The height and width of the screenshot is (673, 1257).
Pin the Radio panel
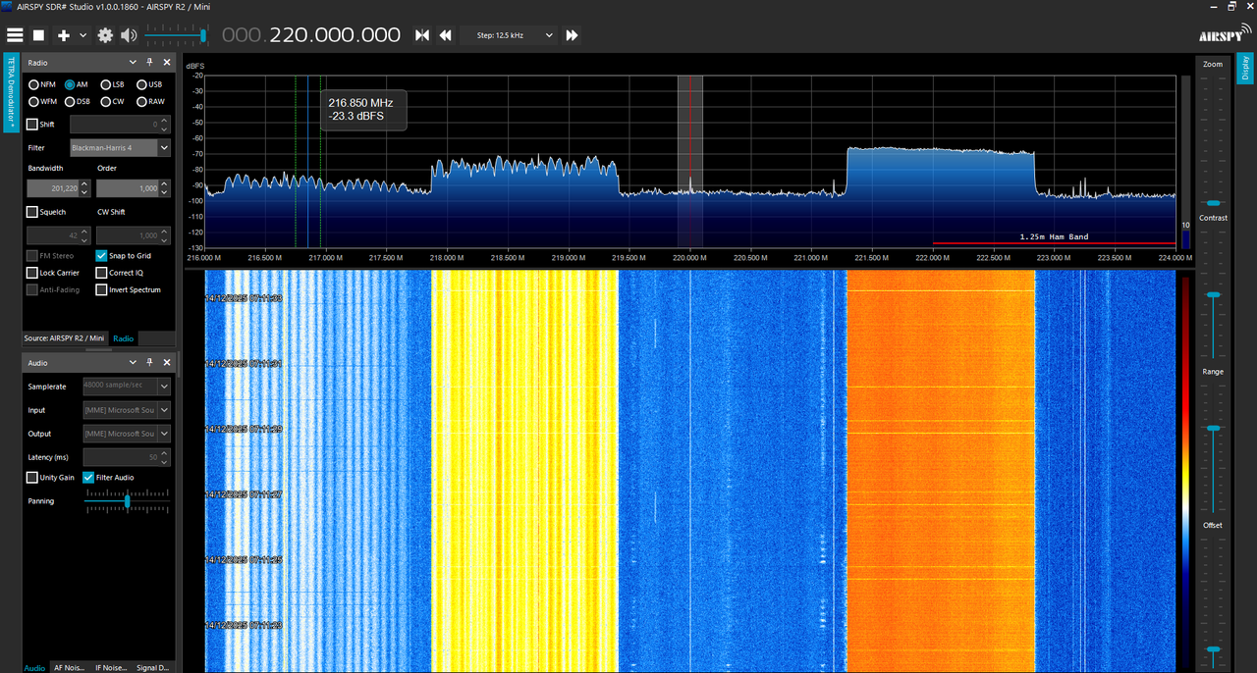[x=150, y=62]
